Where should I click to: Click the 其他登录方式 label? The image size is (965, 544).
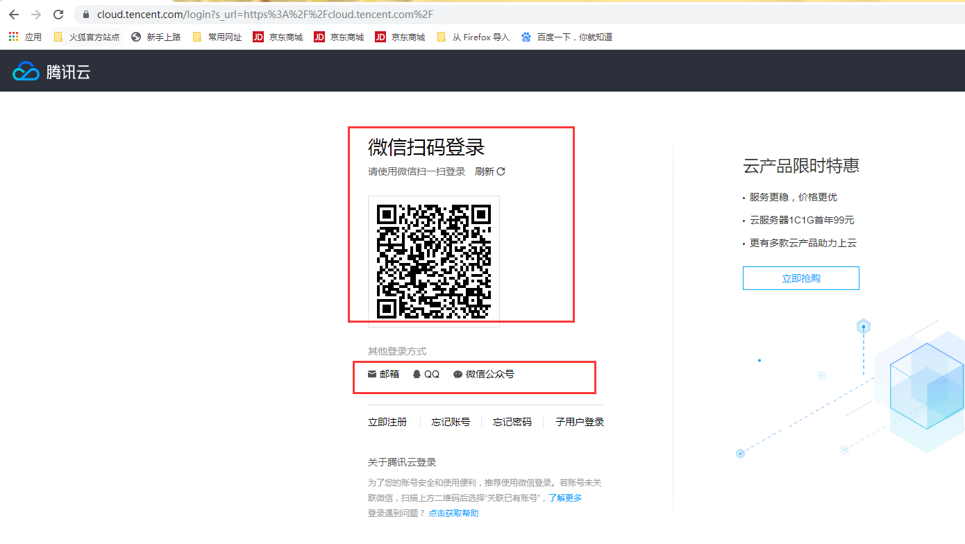point(397,352)
